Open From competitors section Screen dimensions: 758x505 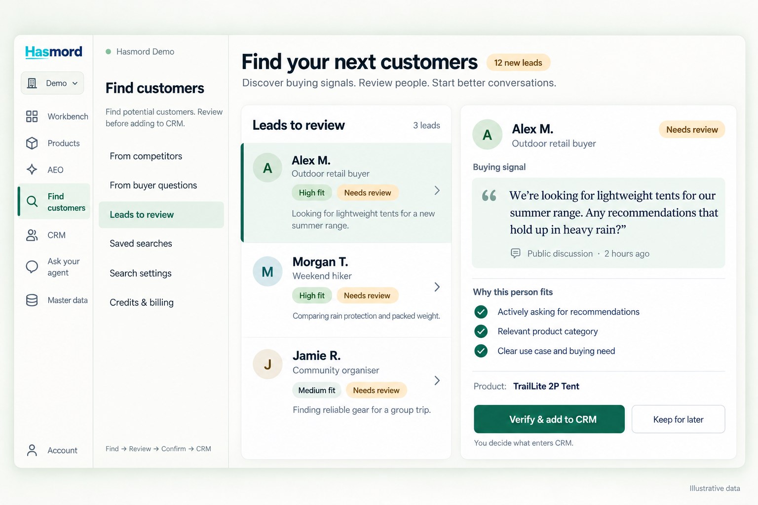tap(146, 156)
